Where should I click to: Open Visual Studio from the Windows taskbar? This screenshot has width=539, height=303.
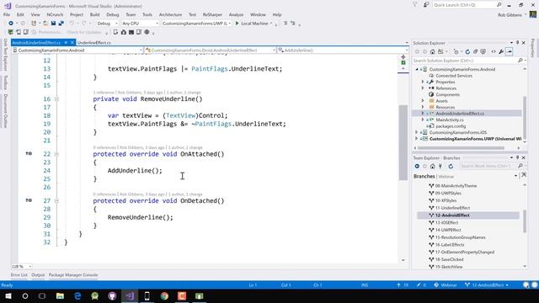[130, 295]
